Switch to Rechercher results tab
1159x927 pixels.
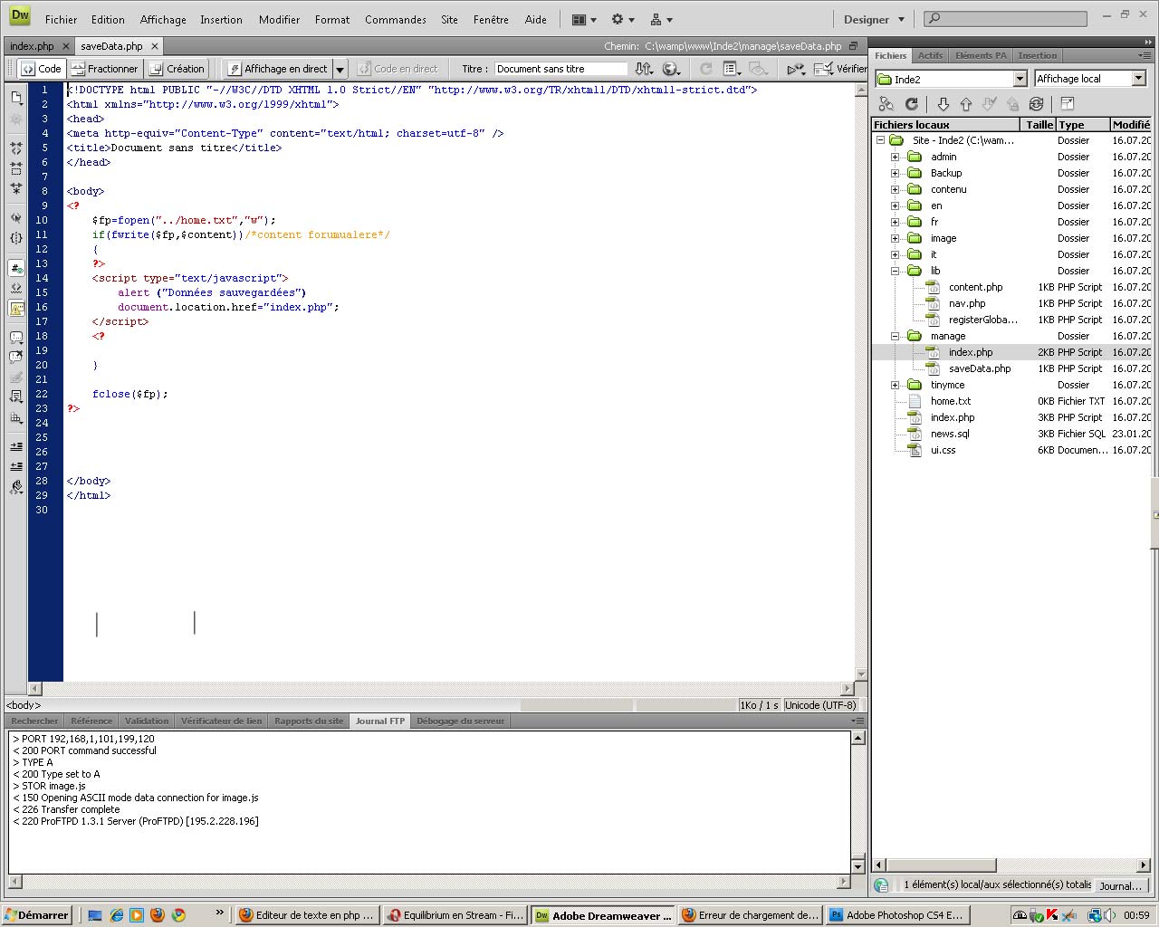click(34, 721)
